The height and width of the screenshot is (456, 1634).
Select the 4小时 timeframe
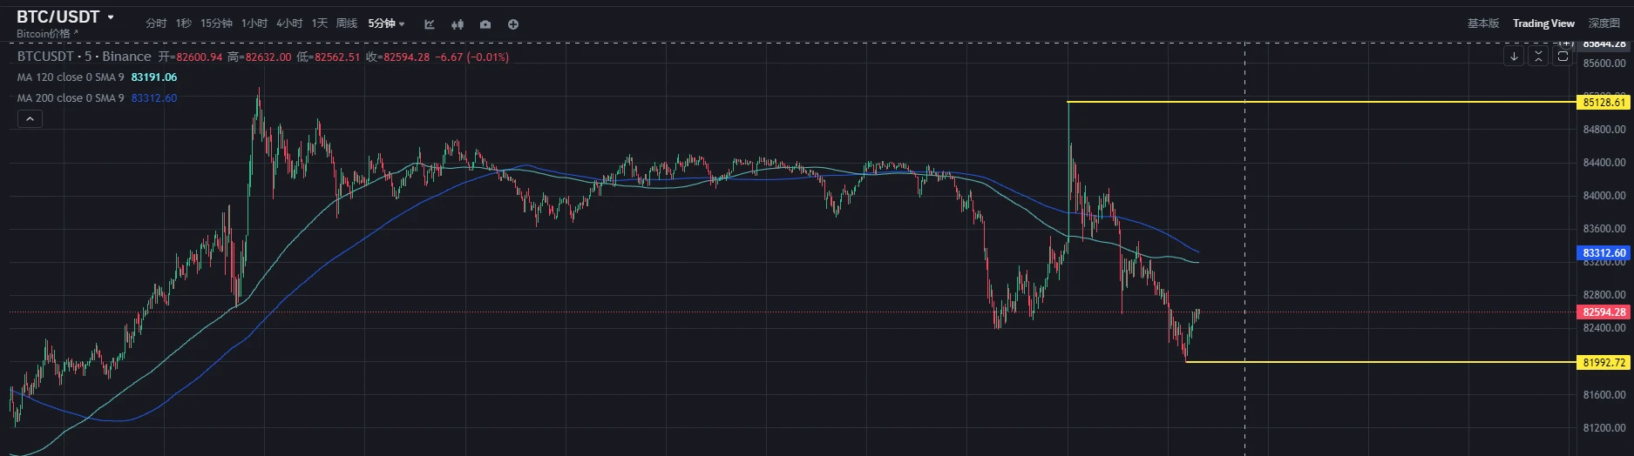click(289, 23)
